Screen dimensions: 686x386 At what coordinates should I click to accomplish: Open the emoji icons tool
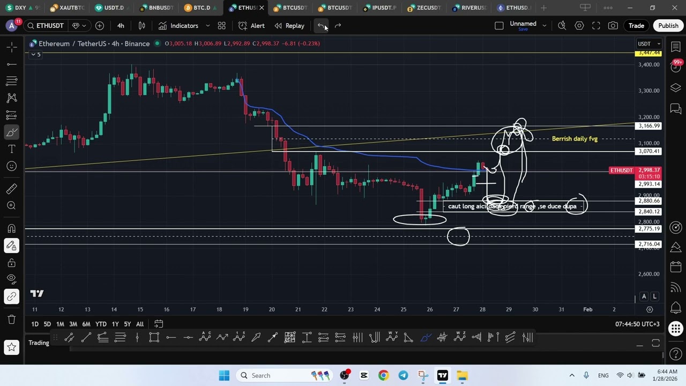pyautogui.click(x=11, y=166)
